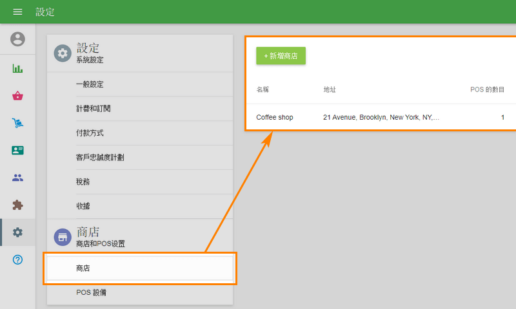Select the settings gear in sidebar

point(17,232)
